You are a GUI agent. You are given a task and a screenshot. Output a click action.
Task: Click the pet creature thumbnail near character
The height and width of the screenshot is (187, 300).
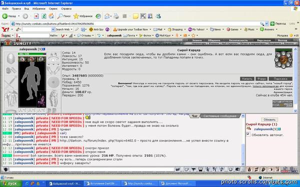click(41, 99)
